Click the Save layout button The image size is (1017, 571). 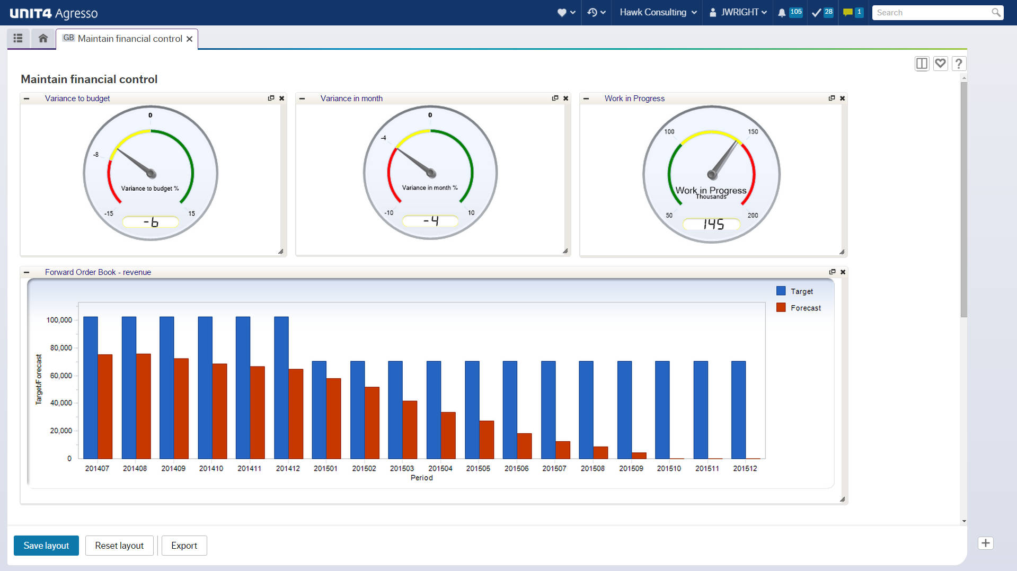click(x=46, y=546)
